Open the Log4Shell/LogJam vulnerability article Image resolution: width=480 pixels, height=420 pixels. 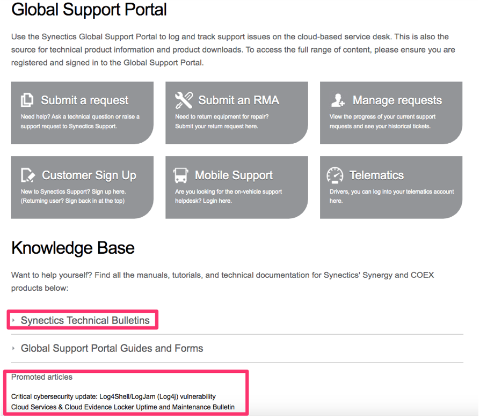[113, 396]
